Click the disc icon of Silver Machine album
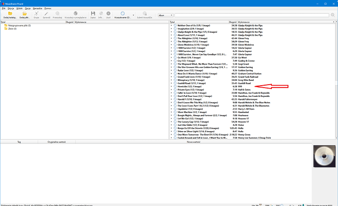Screen dimensions: 338x206 (175, 112)
